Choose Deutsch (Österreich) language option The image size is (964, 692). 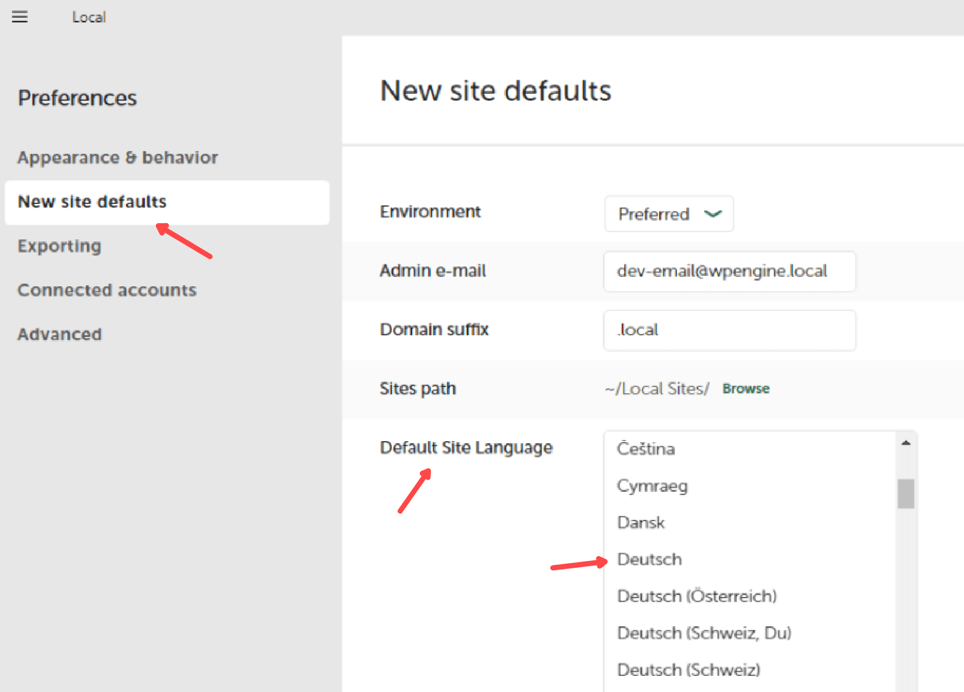[697, 596]
